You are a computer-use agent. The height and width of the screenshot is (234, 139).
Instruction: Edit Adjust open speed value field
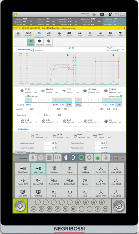tap(49, 143)
